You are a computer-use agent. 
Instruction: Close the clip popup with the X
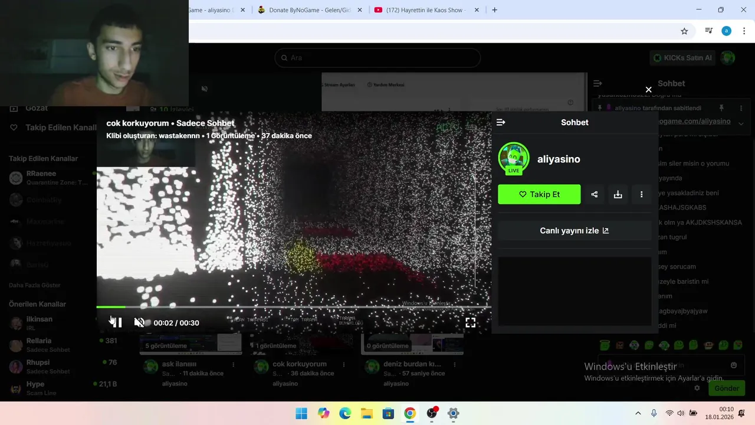point(648,90)
